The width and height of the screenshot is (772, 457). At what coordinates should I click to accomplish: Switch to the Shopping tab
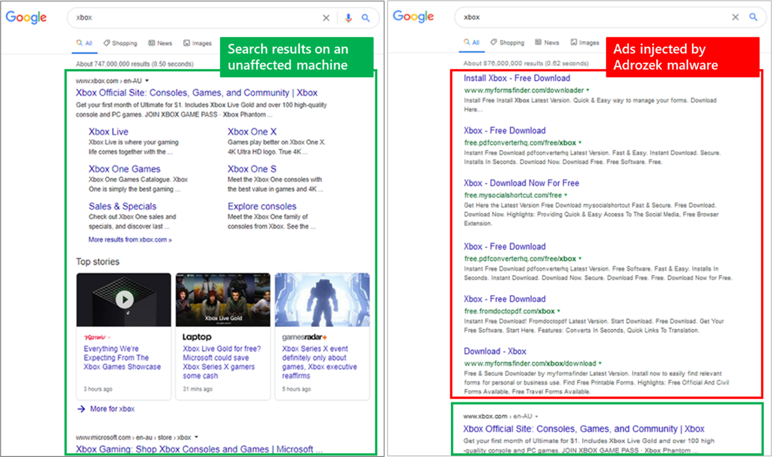(x=120, y=43)
